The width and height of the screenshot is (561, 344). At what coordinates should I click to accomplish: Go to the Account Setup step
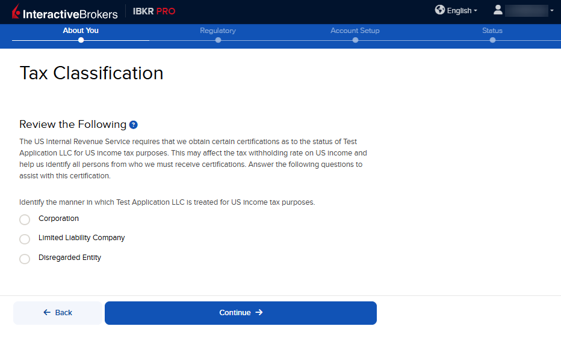pos(355,31)
